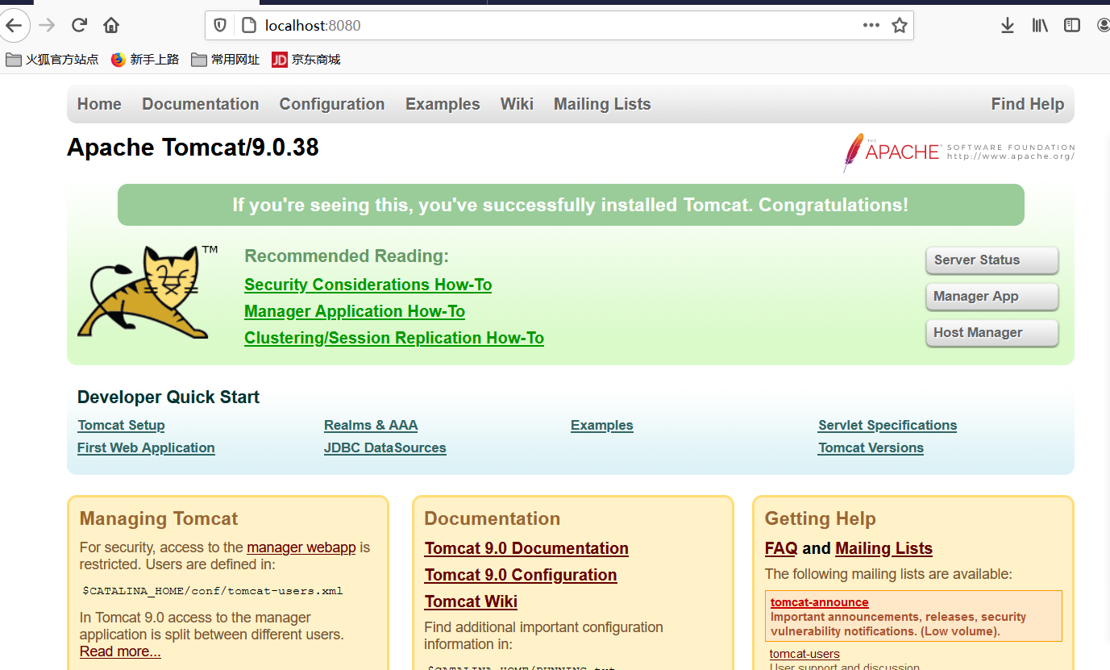
Task: Open the Downloads panel
Action: [x=1007, y=25]
